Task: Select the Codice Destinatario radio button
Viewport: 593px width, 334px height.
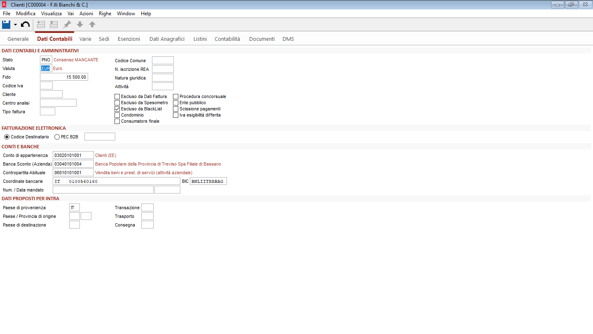Action: pyautogui.click(x=7, y=137)
